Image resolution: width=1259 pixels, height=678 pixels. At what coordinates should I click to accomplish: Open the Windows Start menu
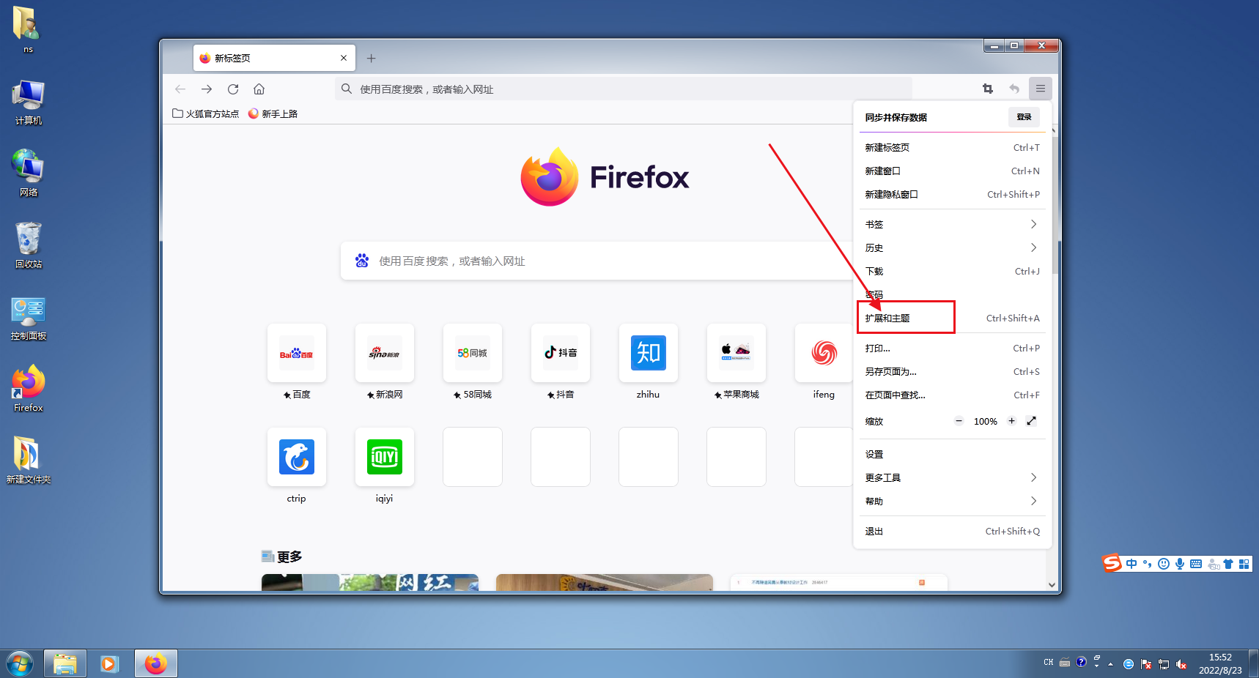coord(20,663)
